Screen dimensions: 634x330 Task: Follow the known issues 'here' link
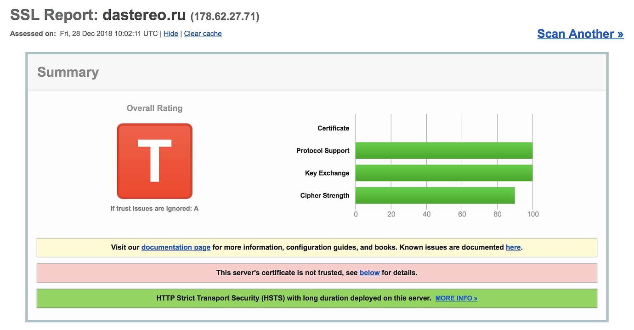tap(513, 247)
